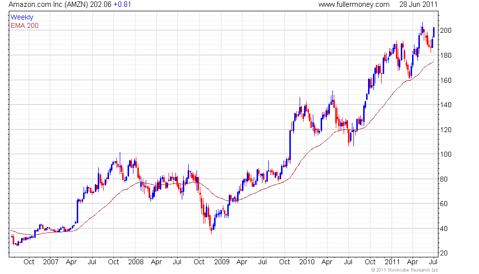Click the 180 price level on right axis

[447, 56]
